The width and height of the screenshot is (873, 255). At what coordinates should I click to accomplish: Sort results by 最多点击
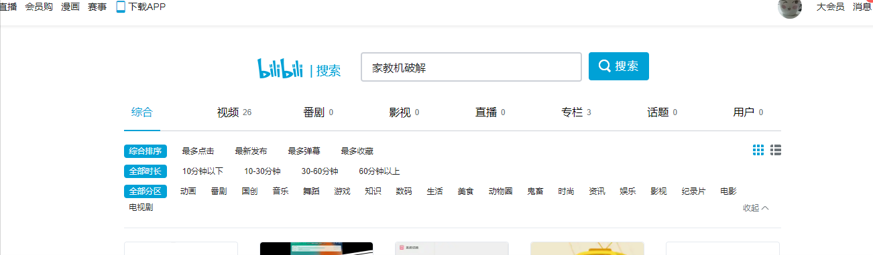198,151
